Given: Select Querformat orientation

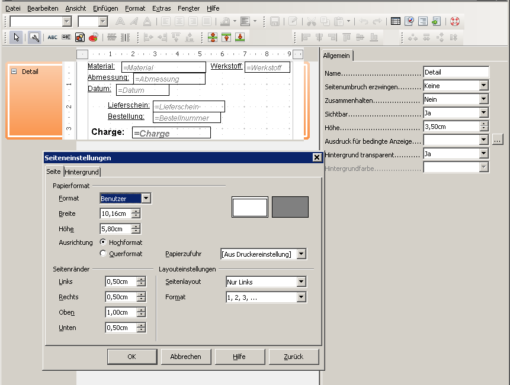Looking at the screenshot, I should [x=103, y=253].
